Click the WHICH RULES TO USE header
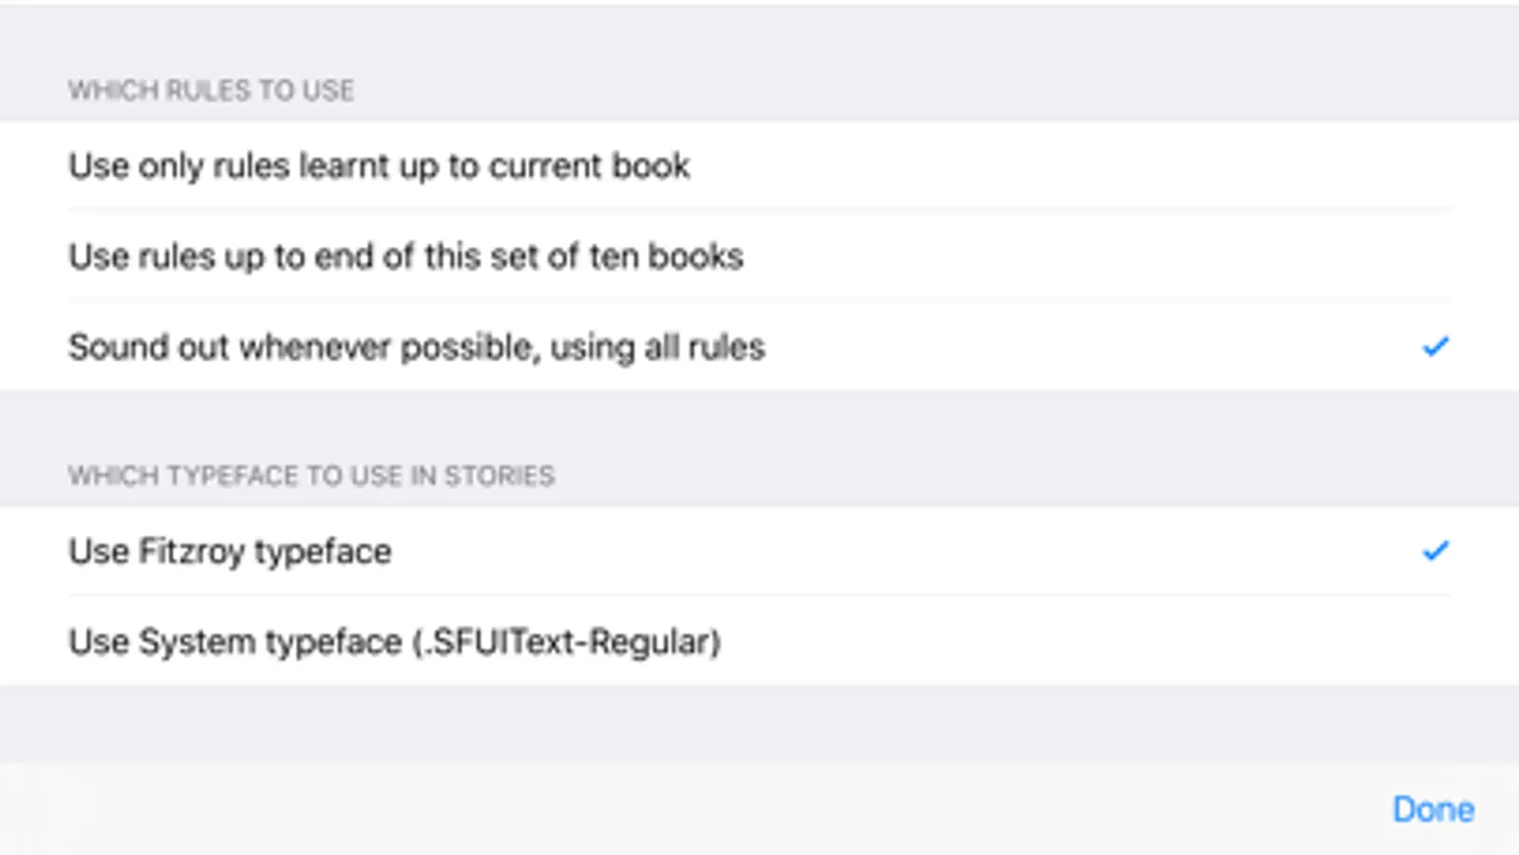The image size is (1519, 855). [x=211, y=90]
